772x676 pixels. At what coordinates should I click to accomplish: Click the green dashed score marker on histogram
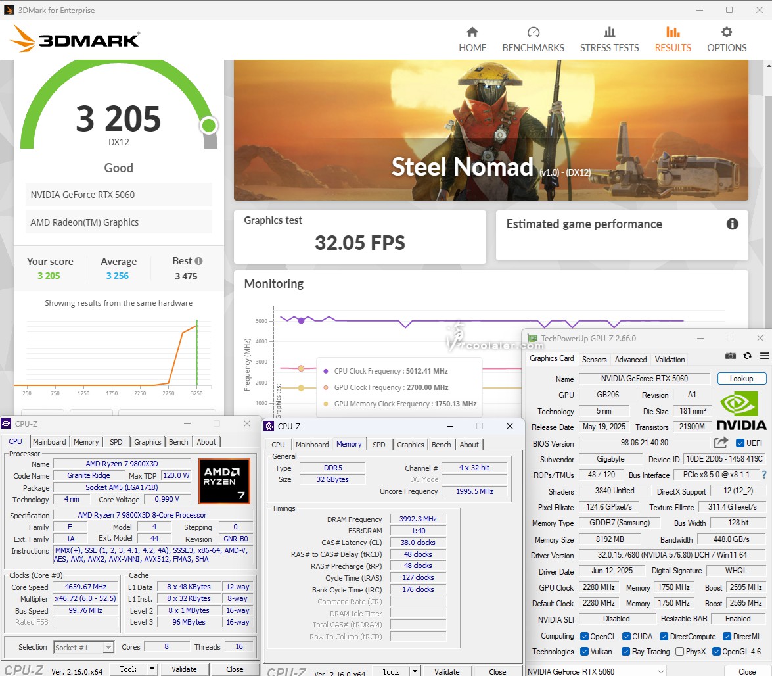(x=197, y=352)
